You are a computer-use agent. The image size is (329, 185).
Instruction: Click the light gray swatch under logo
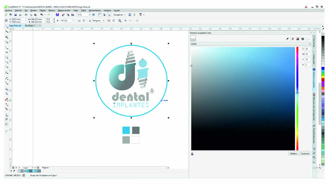126,140
